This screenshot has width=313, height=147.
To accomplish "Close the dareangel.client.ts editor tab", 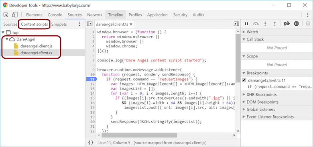I will pos(131,24).
